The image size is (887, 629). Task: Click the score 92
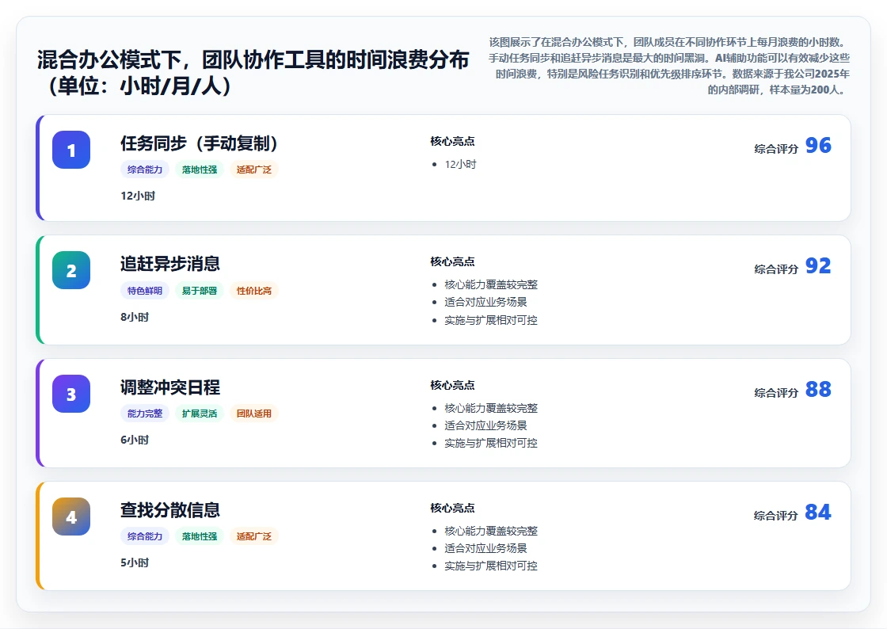tap(818, 266)
